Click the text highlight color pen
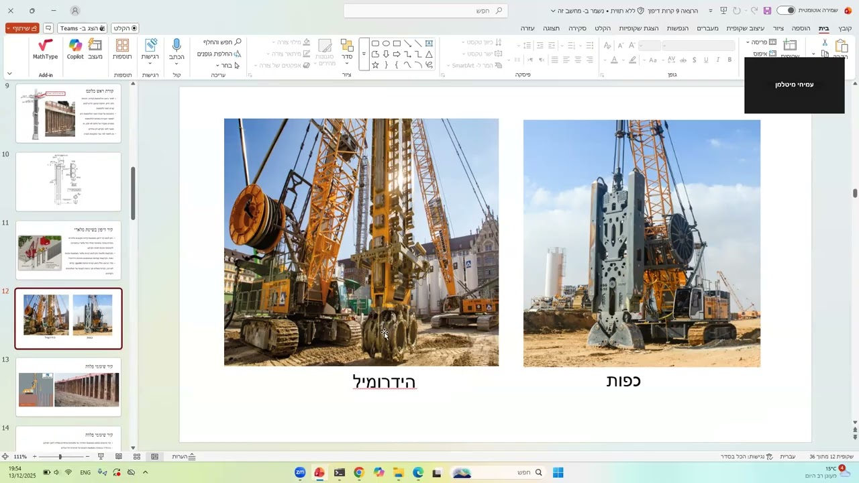Viewport: 859px width, 483px height. 632,60
